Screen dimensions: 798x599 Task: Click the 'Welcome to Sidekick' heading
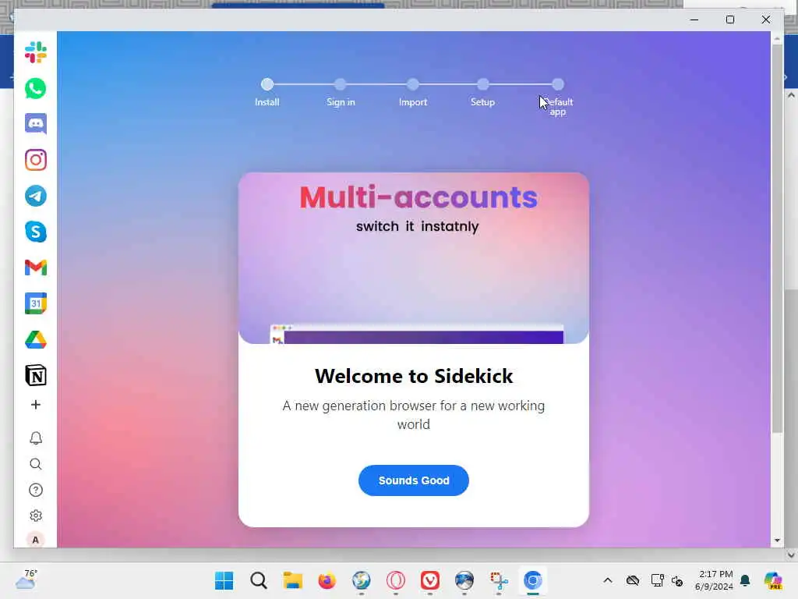click(x=414, y=376)
